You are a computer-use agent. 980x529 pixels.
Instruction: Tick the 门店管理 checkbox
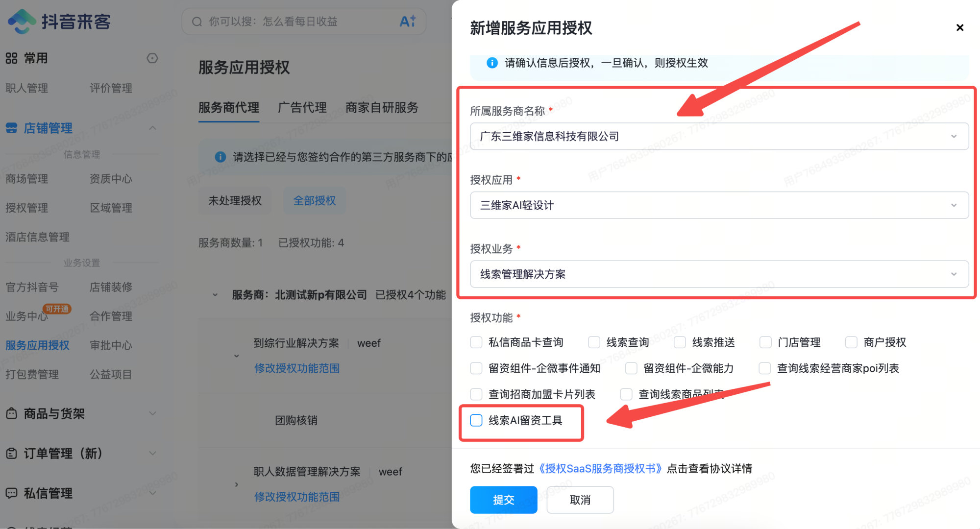[765, 342]
